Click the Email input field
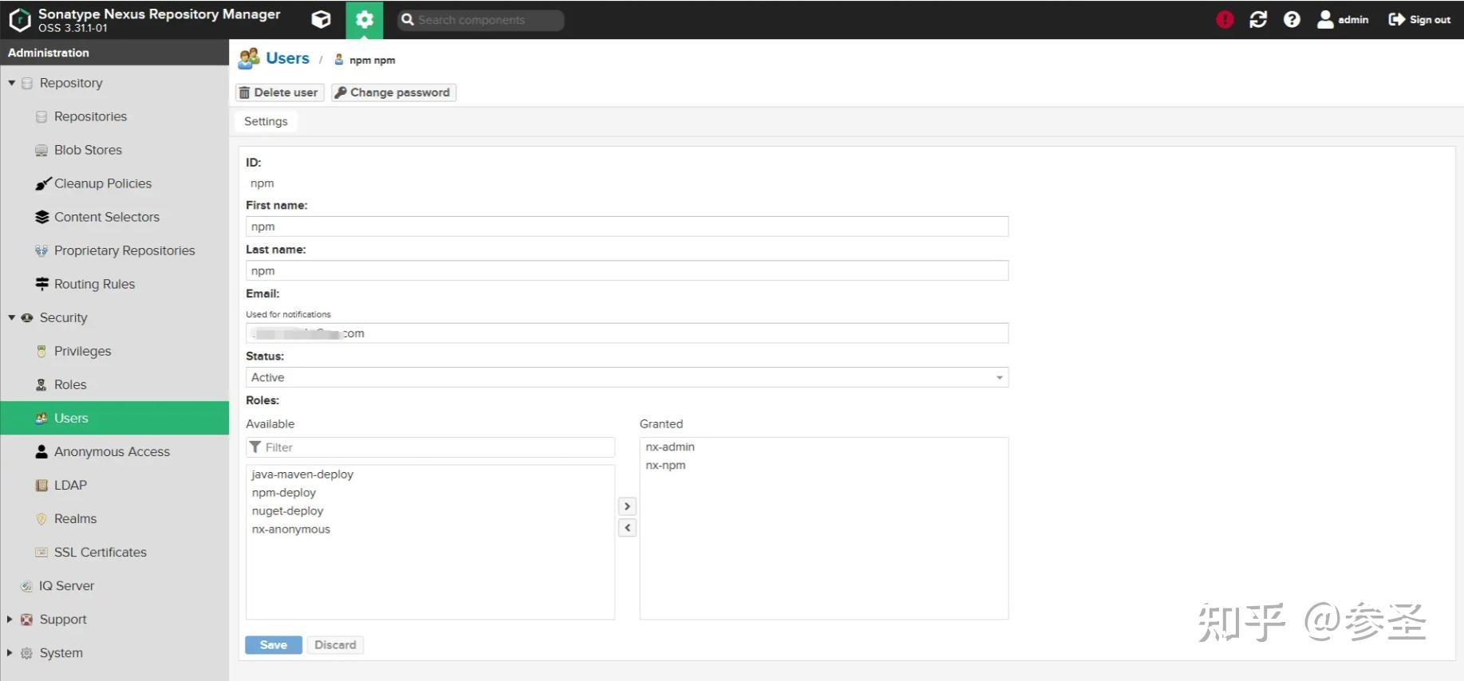The image size is (1464, 681). [627, 333]
